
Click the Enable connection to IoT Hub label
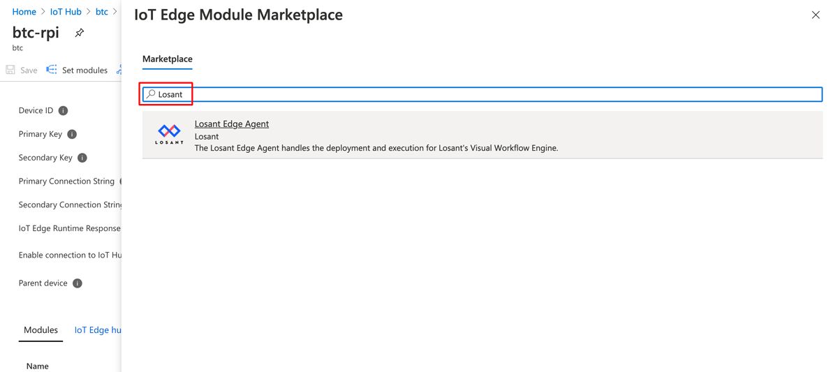pos(70,255)
